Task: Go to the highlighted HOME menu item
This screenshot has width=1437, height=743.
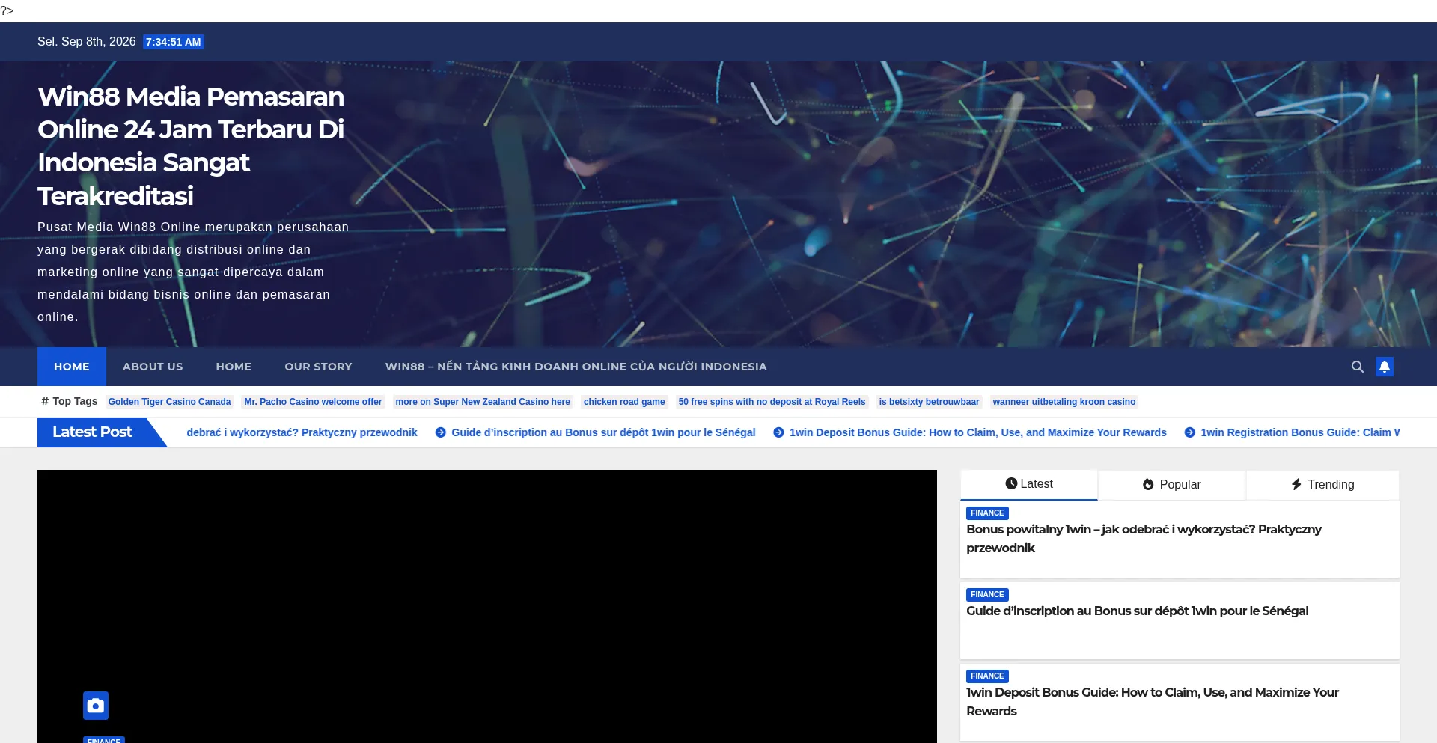Action: (72, 367)
